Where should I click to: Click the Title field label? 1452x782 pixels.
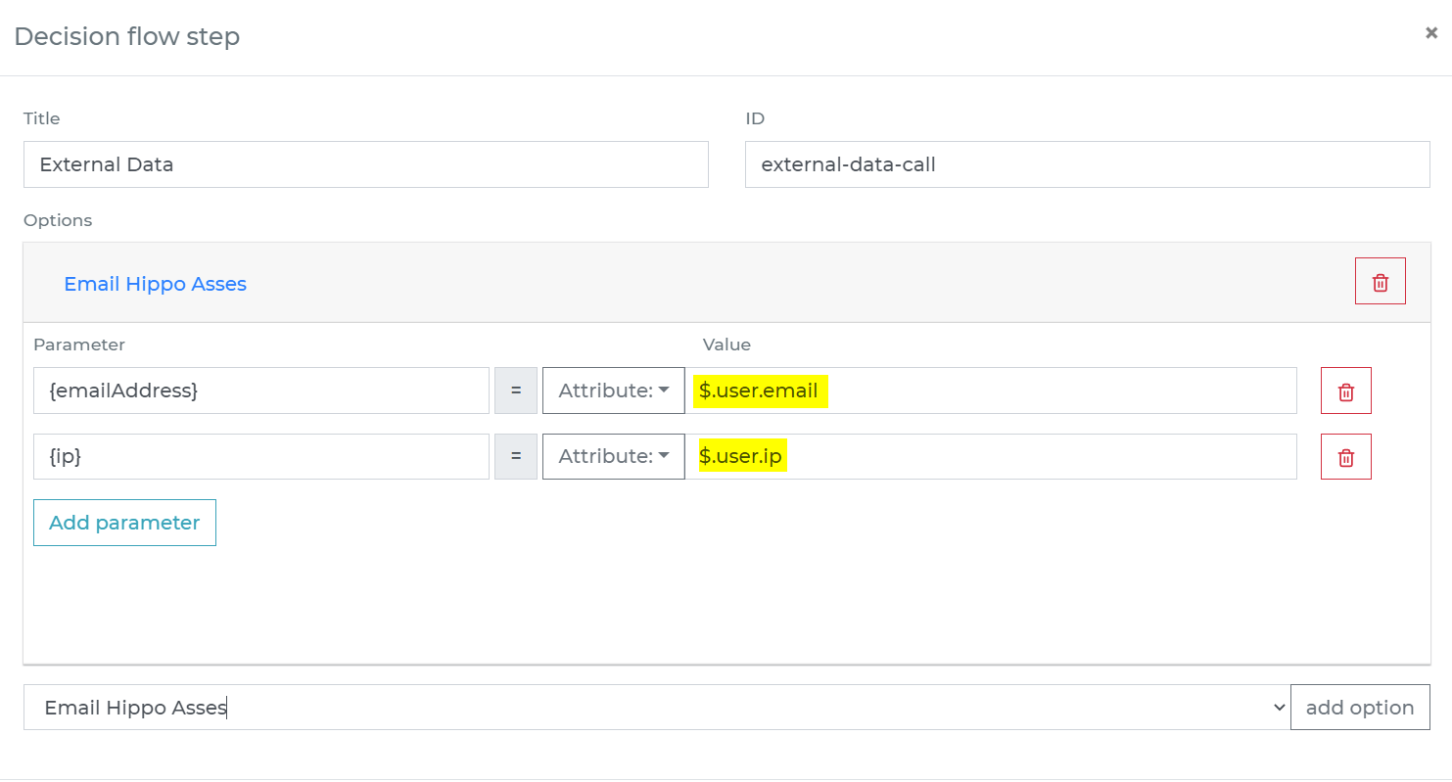[42, 118]
